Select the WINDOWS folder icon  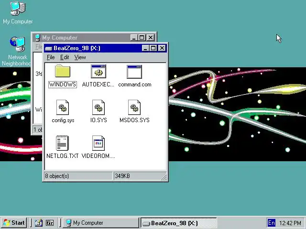(63, 71)
